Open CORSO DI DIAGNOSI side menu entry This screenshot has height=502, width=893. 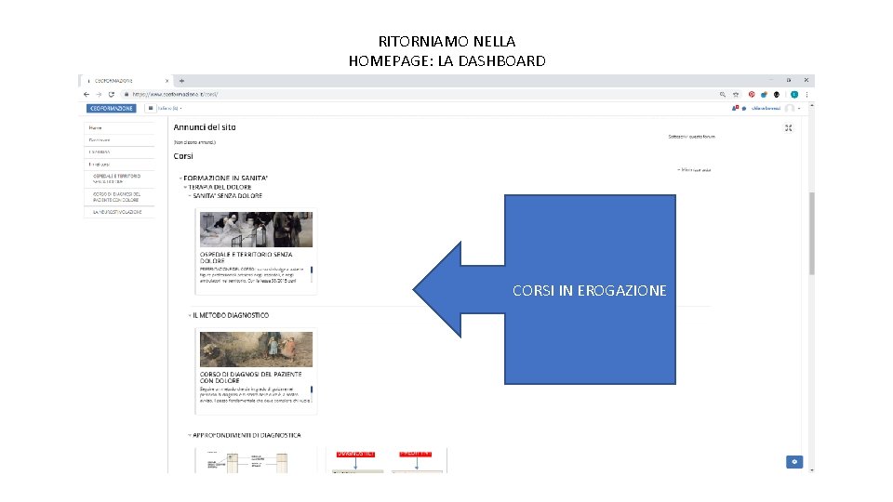click(120, 197)
